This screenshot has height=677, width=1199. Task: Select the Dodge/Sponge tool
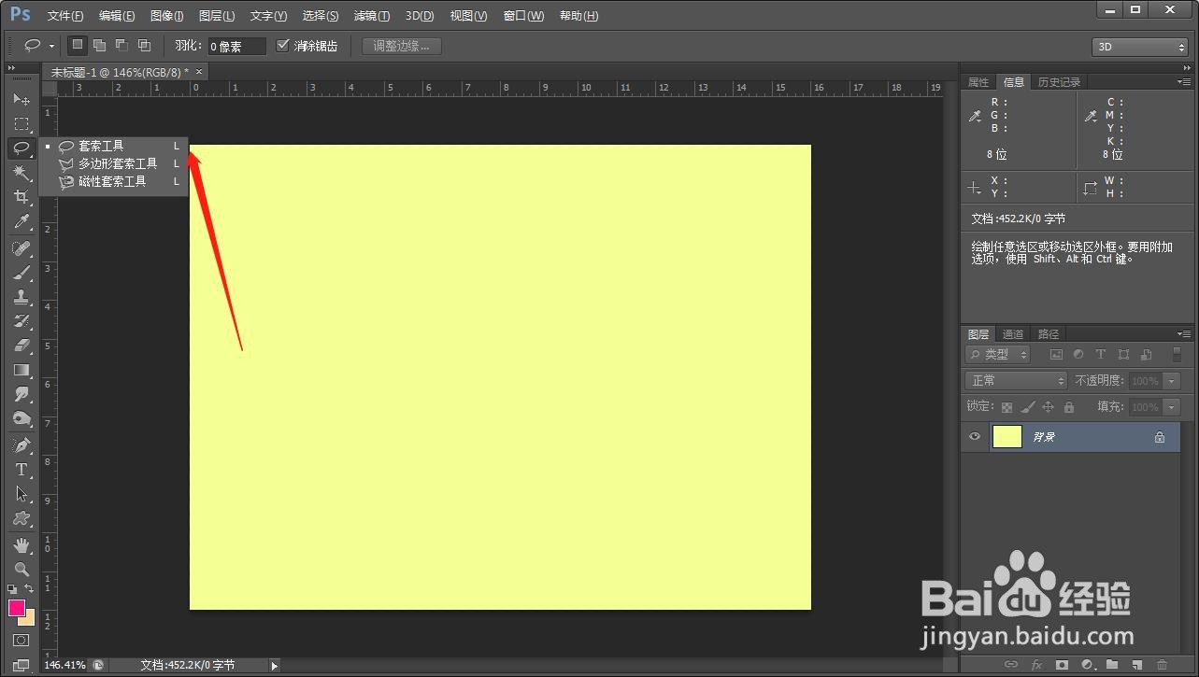point(21,418)
